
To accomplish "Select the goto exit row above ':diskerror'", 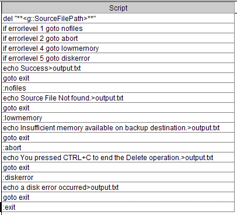I will [x=118, y=168].
